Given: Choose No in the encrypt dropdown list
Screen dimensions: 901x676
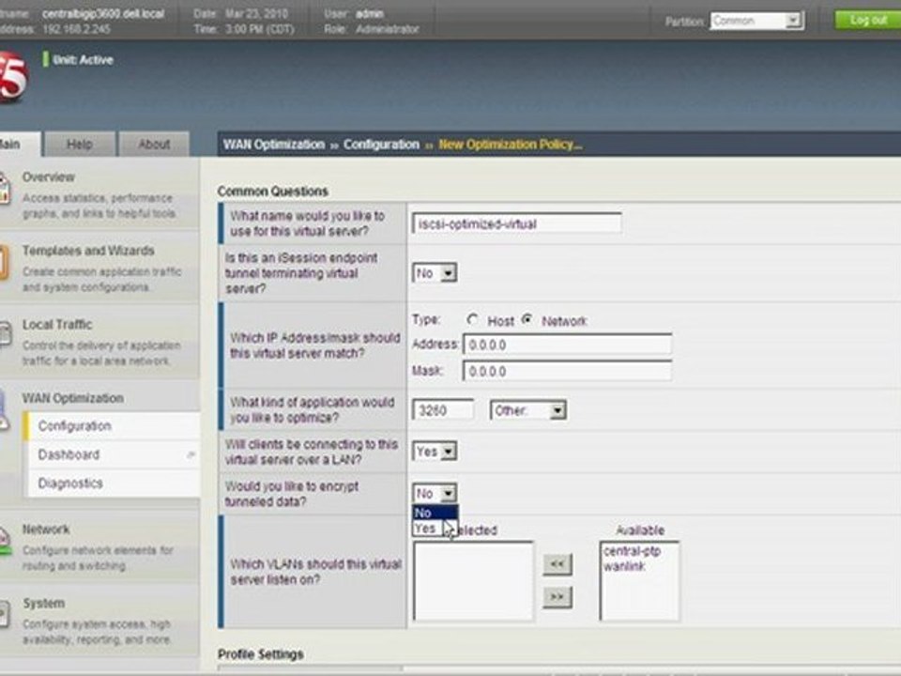Looking at the screenshot, I should pos(435,513).
